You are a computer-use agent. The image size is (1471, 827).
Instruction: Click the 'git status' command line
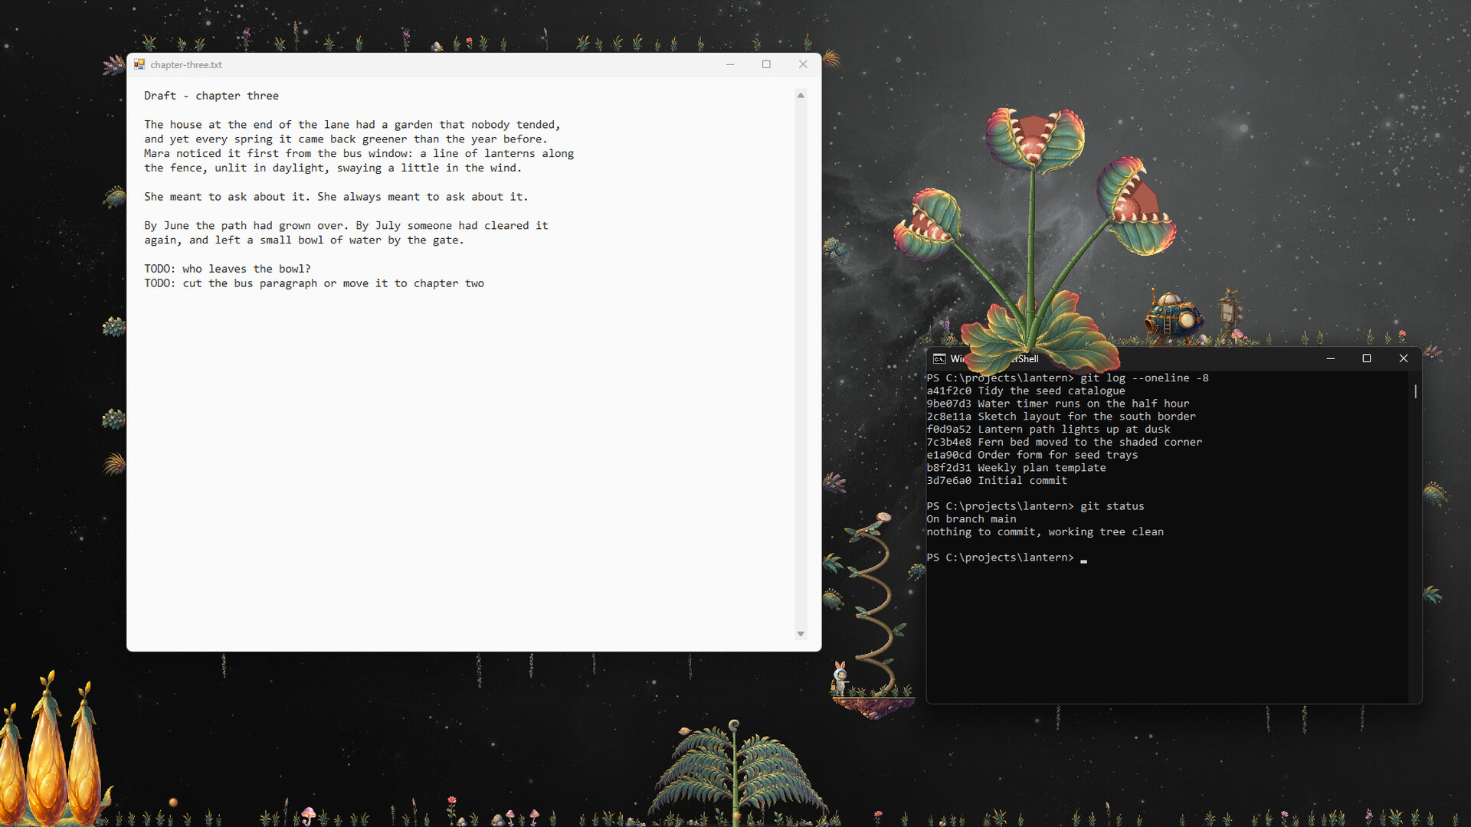[1035, 506]
